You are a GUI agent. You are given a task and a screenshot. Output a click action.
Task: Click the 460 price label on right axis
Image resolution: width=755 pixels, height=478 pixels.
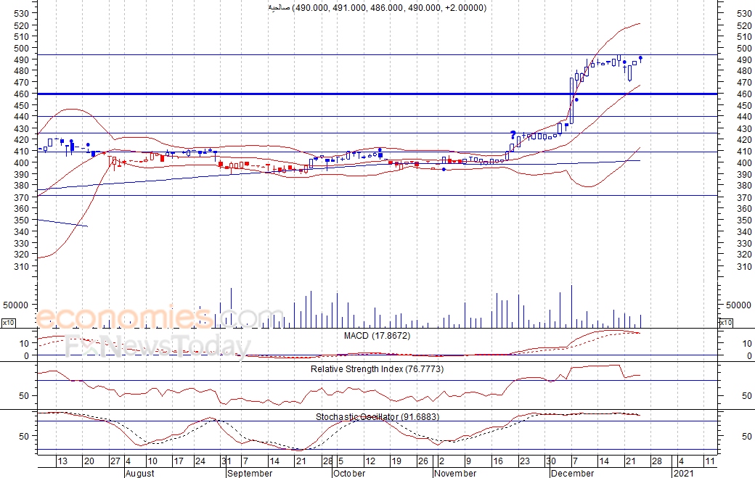click(x=744, y=94)
